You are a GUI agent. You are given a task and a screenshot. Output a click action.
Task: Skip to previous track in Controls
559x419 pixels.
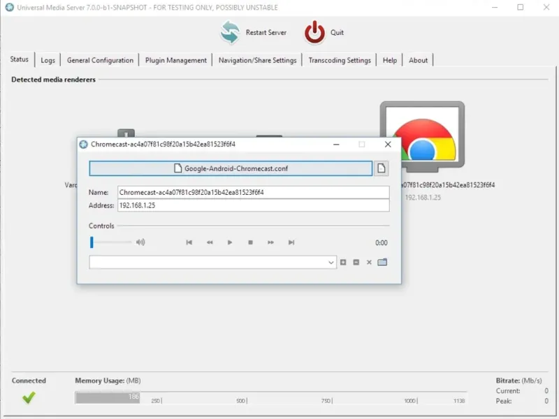pos(189,242)
